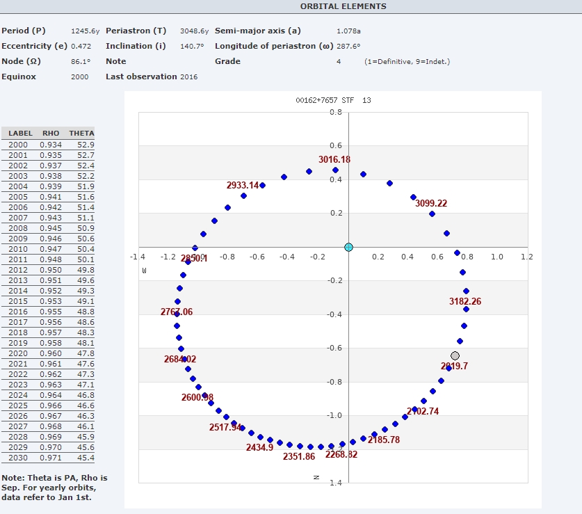582x514 pixels.
Task: Click the ORBITAL ELEMENTS section header
Action: [x=343, y=6]
